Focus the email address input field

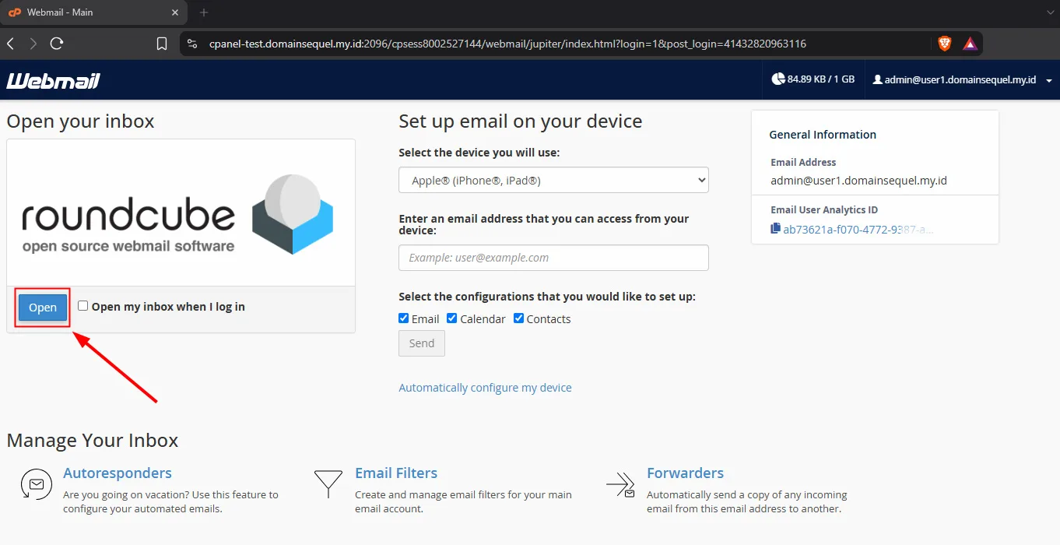pyautogui.click(x=553, y=258)
